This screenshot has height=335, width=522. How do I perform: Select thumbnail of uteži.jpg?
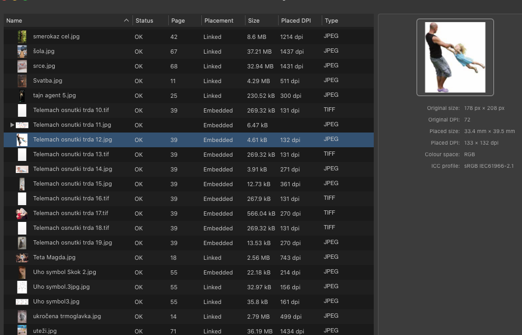(x=22, y=330)
